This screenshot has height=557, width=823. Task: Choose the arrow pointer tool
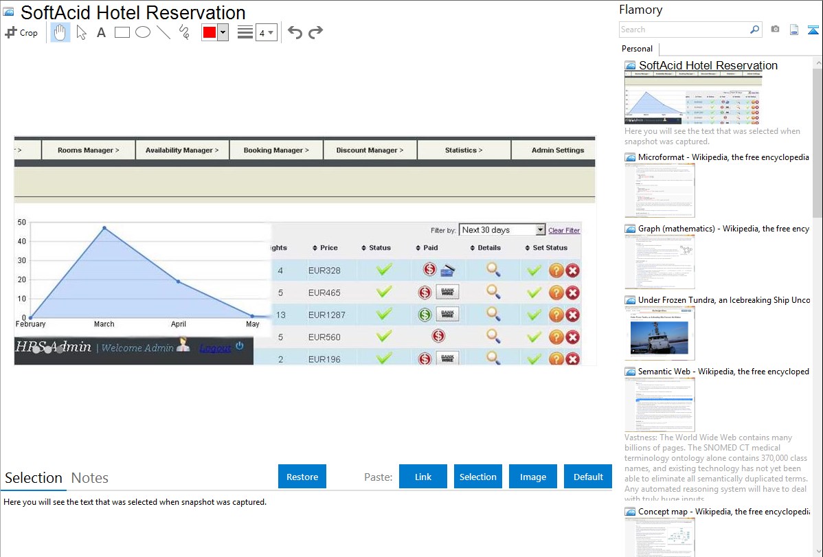click(x=81, y=32)
